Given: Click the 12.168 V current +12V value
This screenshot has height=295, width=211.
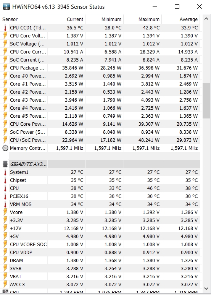Looking at the screenshot, I should pyautogui.click(x=74, y=229).
